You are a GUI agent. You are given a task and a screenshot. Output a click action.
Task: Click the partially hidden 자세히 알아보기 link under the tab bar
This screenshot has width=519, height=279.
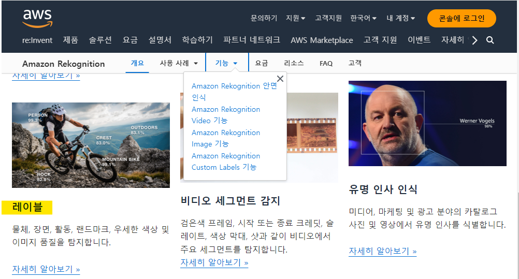pos(46,77)
